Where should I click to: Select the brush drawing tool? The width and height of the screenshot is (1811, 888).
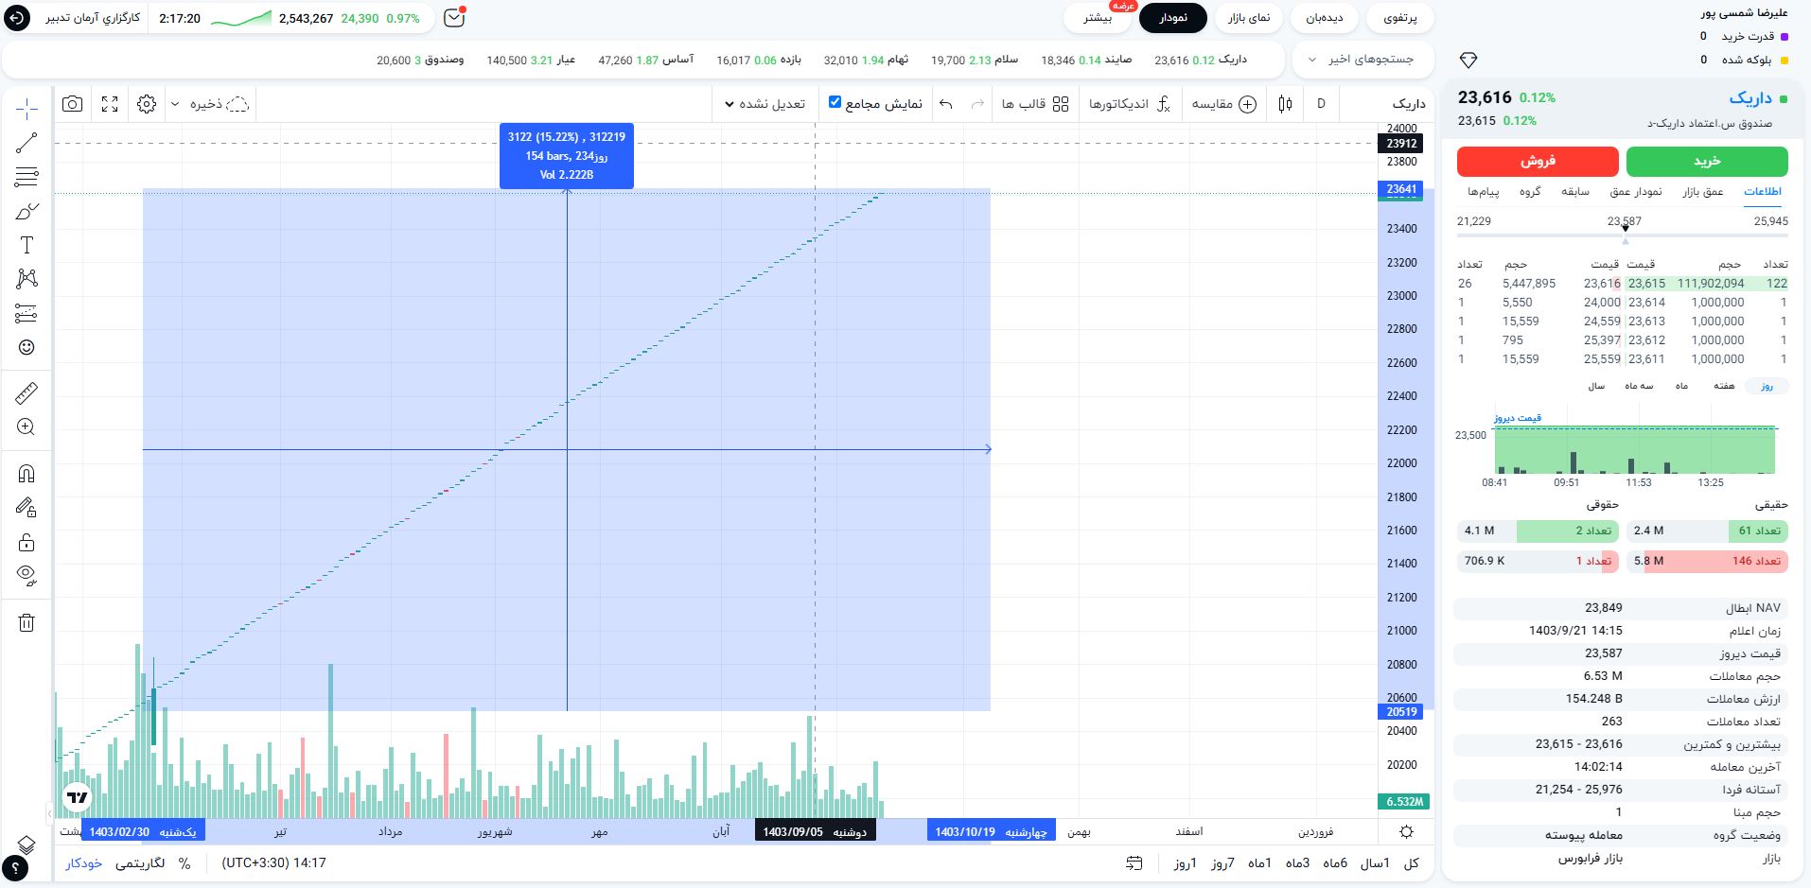pyautogui.click(x=26, y=211)
